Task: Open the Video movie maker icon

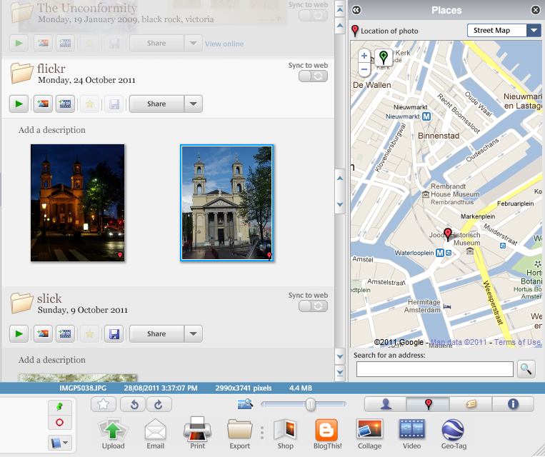Action: point(411,430)
